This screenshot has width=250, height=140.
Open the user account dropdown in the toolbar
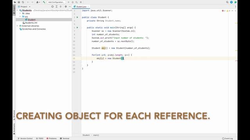[x=38, y=2]
